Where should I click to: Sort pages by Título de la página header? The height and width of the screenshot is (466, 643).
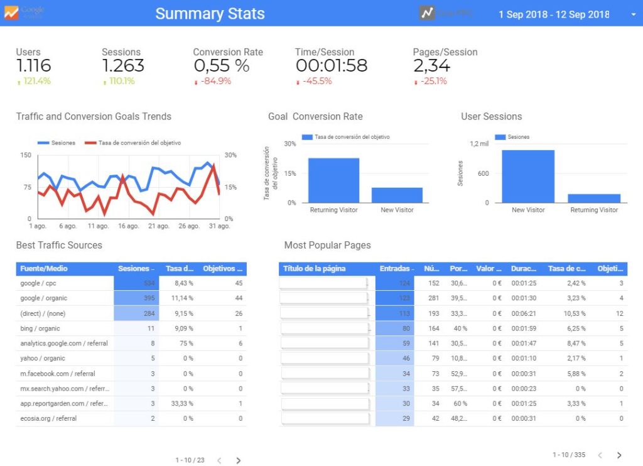pyautogui.click(x=314, y=269)
